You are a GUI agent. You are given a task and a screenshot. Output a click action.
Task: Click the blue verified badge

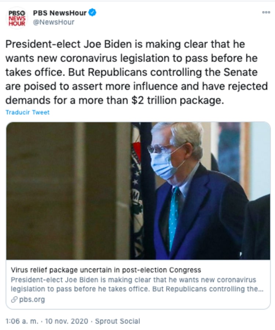click(92, 13)
